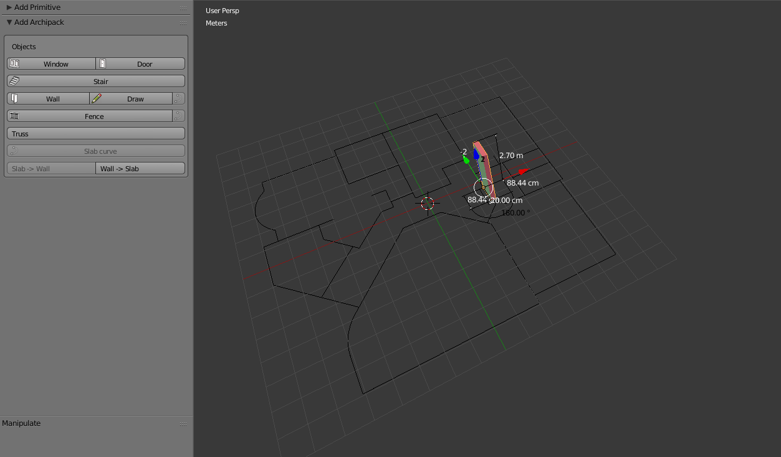Image resolution: width=781 pixels, height=457 pixels.
Task: Add a Truss object
Action: tap(96, 134)
